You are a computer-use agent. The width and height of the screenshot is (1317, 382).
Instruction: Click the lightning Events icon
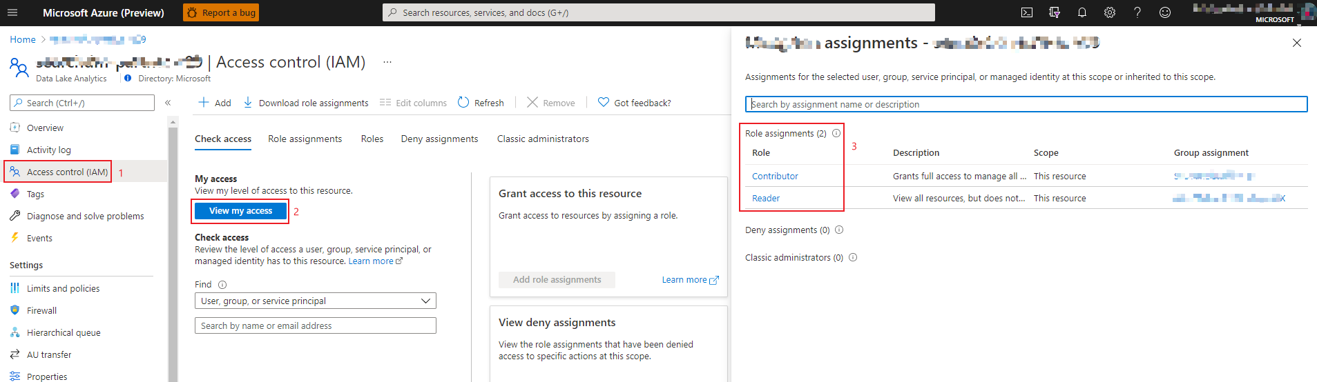click(15, 238)
